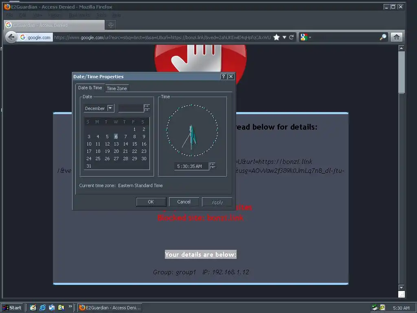Click the magnifier icon in the search box
The height and width of the screenshot is (313, 417).
click(383, 37)
